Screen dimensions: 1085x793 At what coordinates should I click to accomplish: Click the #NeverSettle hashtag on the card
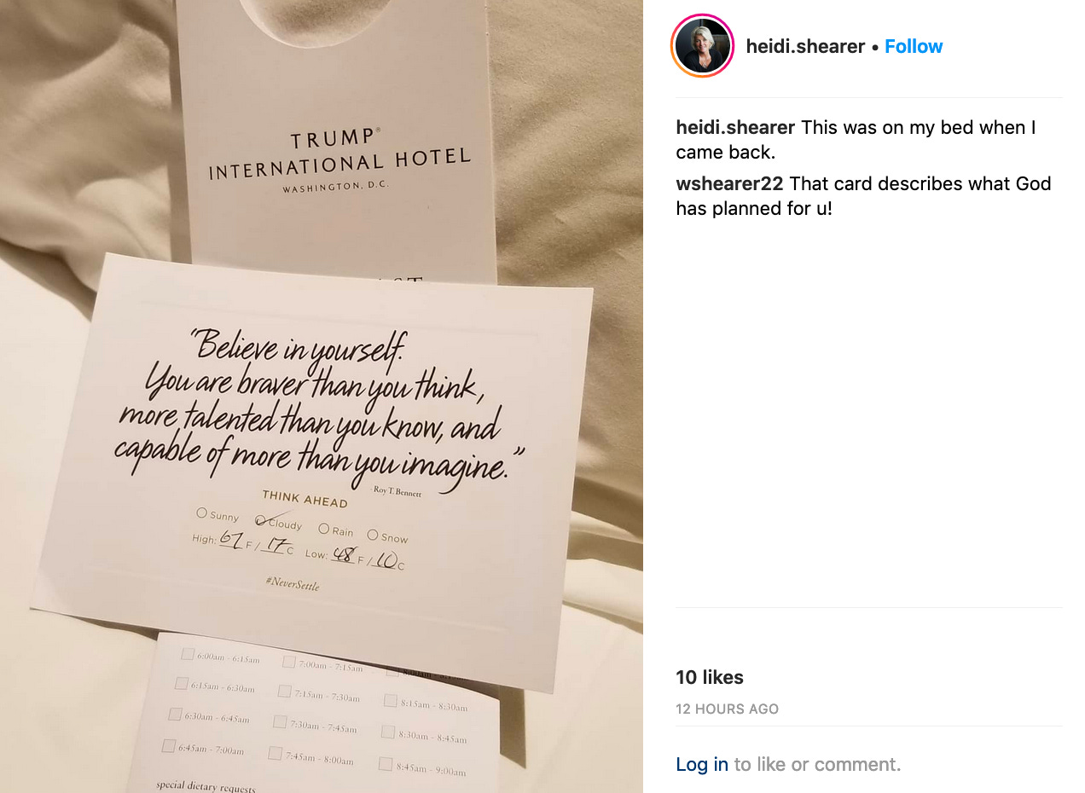(x=293, y=583)
